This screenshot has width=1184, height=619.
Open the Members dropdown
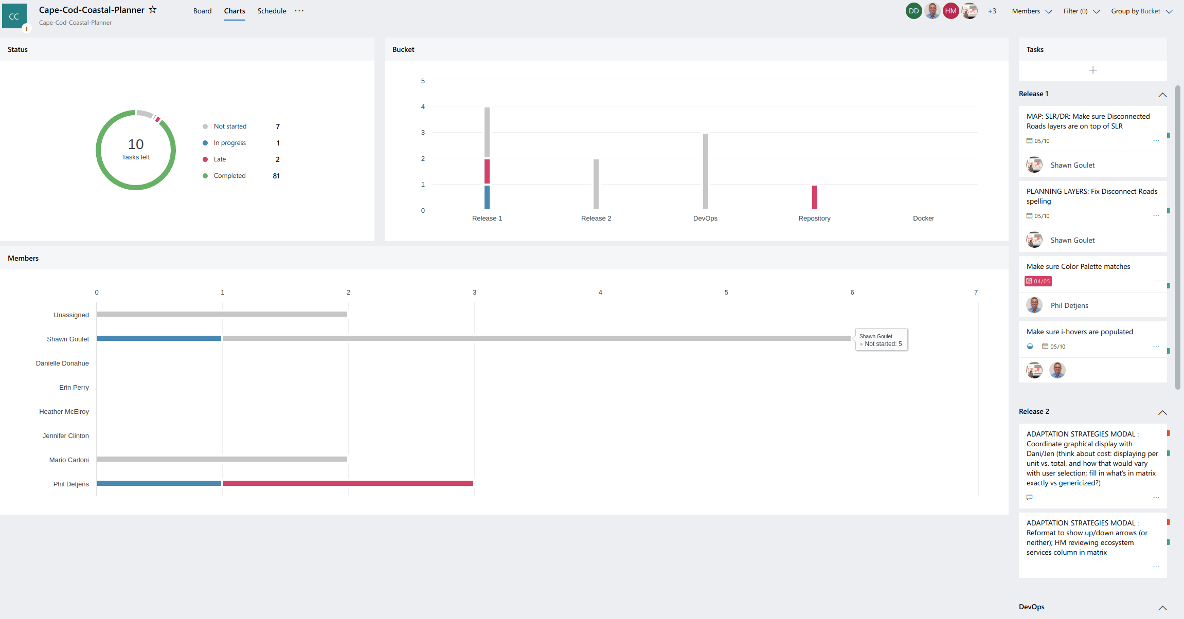1031,11
